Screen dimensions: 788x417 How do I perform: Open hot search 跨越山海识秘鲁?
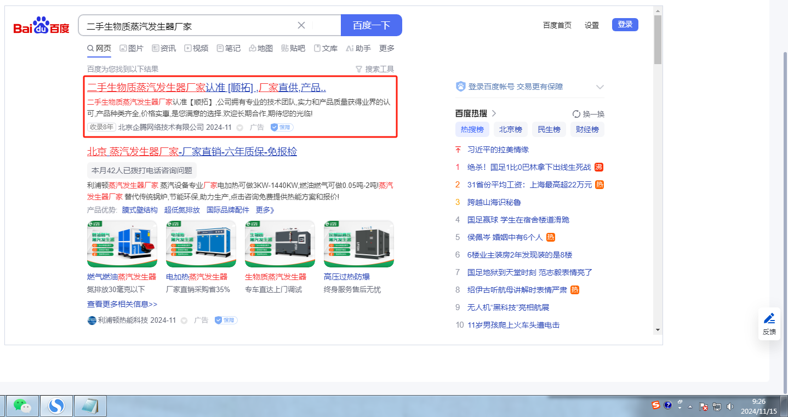494,202
